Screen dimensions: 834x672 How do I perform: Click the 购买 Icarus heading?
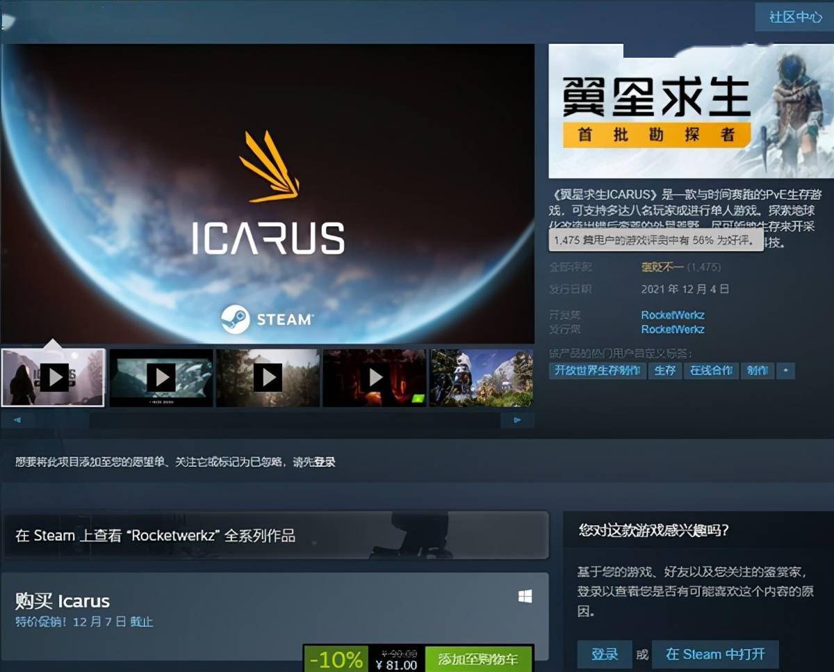[x=63, y=601]
